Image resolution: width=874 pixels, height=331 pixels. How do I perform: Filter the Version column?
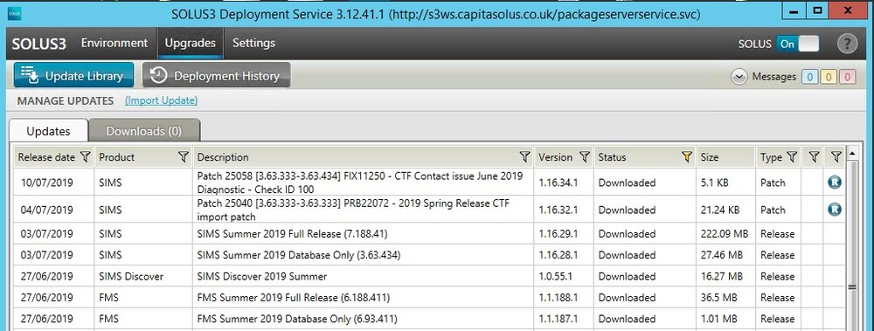click(584, 157)
